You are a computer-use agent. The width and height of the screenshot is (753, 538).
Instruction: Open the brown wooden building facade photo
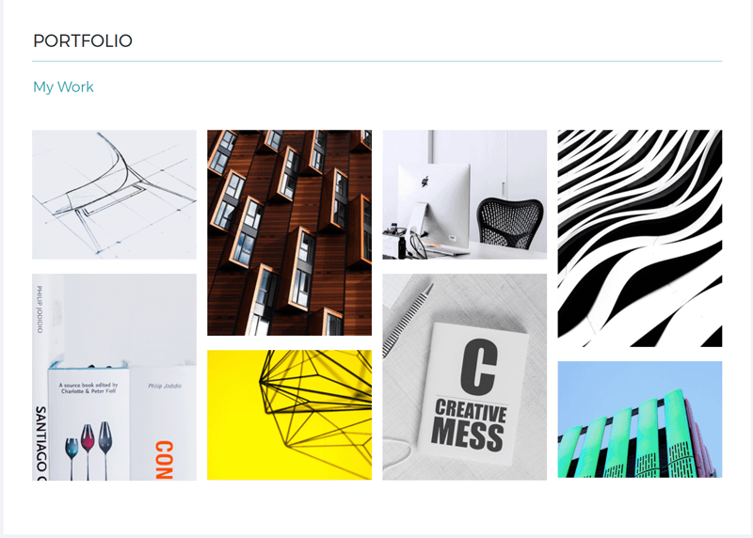click(x=290, y=232)
